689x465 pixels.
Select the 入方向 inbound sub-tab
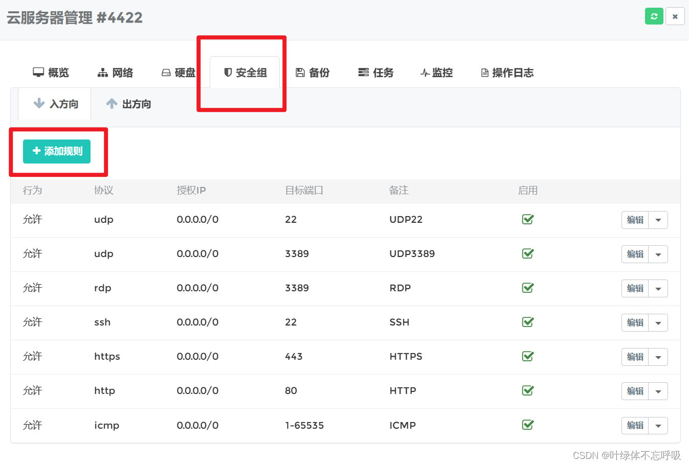[x=55, y=104]
